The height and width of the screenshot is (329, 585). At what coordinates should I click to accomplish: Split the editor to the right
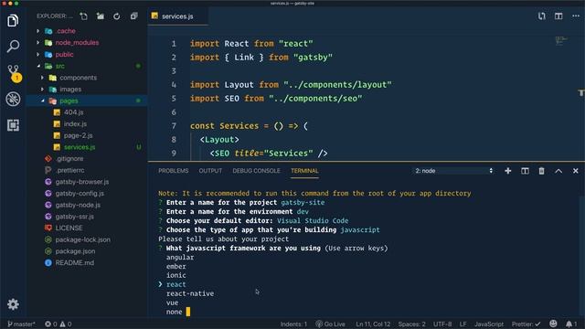click(x=558, y=16)
